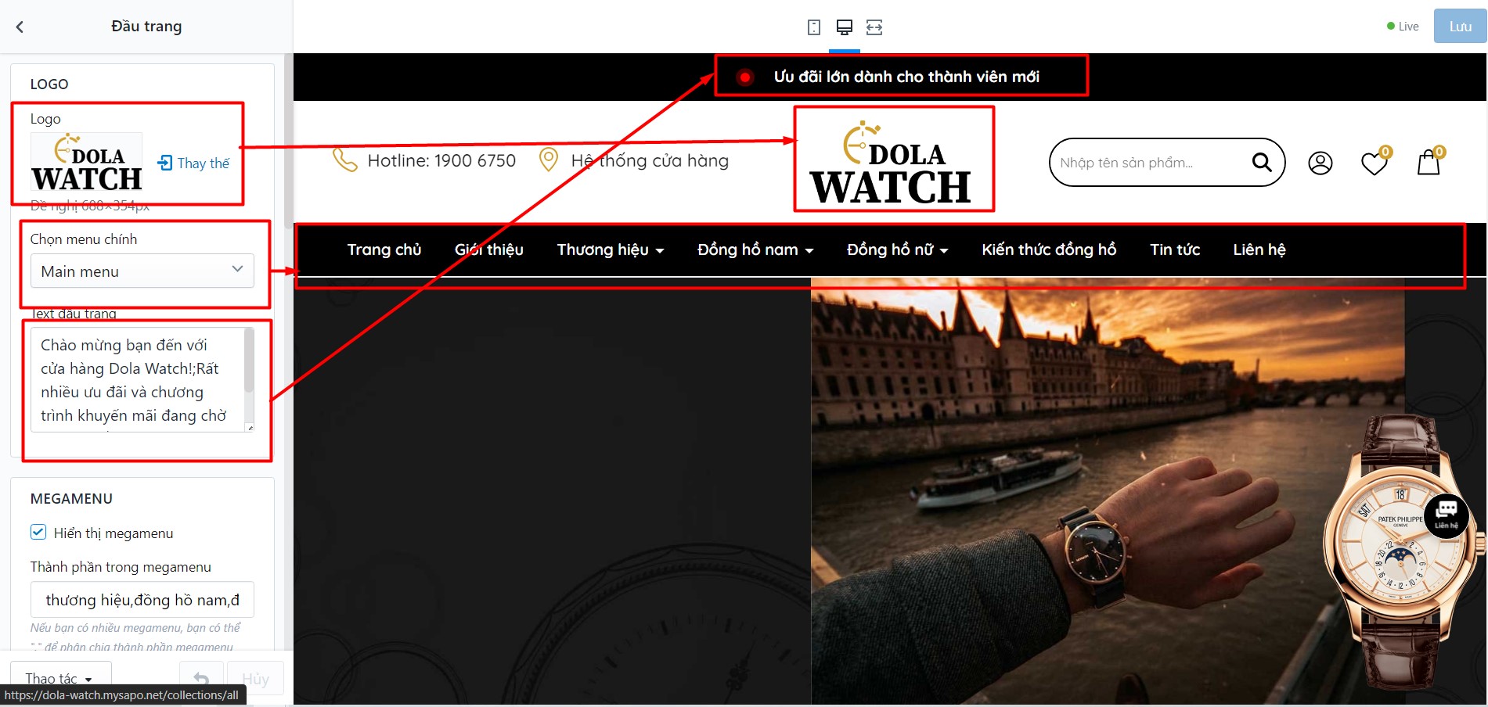
Task: Open the Liên hệ menu item
Action: click(1259, 249)
